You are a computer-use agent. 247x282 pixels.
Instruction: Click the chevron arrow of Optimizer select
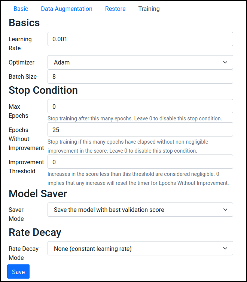225,62
